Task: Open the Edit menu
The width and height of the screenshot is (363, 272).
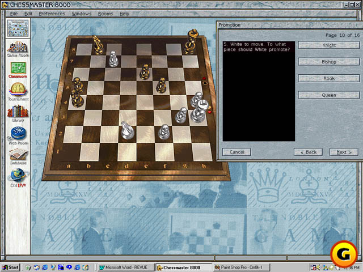Action: pyautogui.click(x=28, y=13)
